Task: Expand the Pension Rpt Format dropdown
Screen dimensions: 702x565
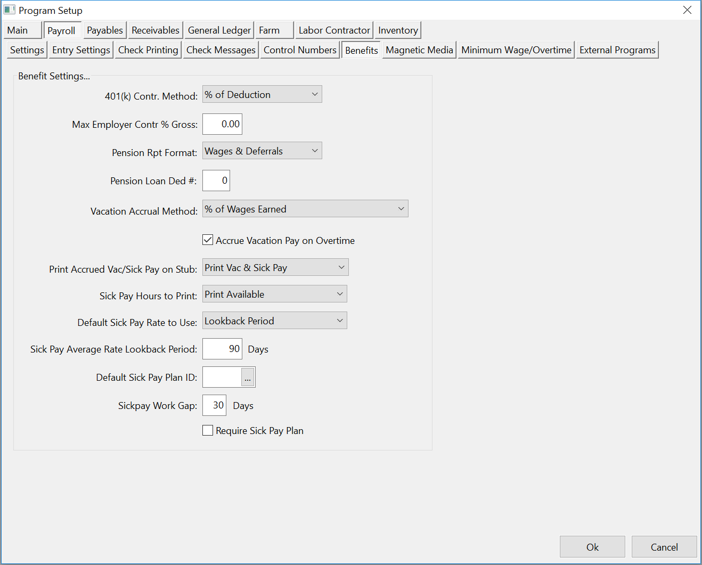Action: pos(262,151)
